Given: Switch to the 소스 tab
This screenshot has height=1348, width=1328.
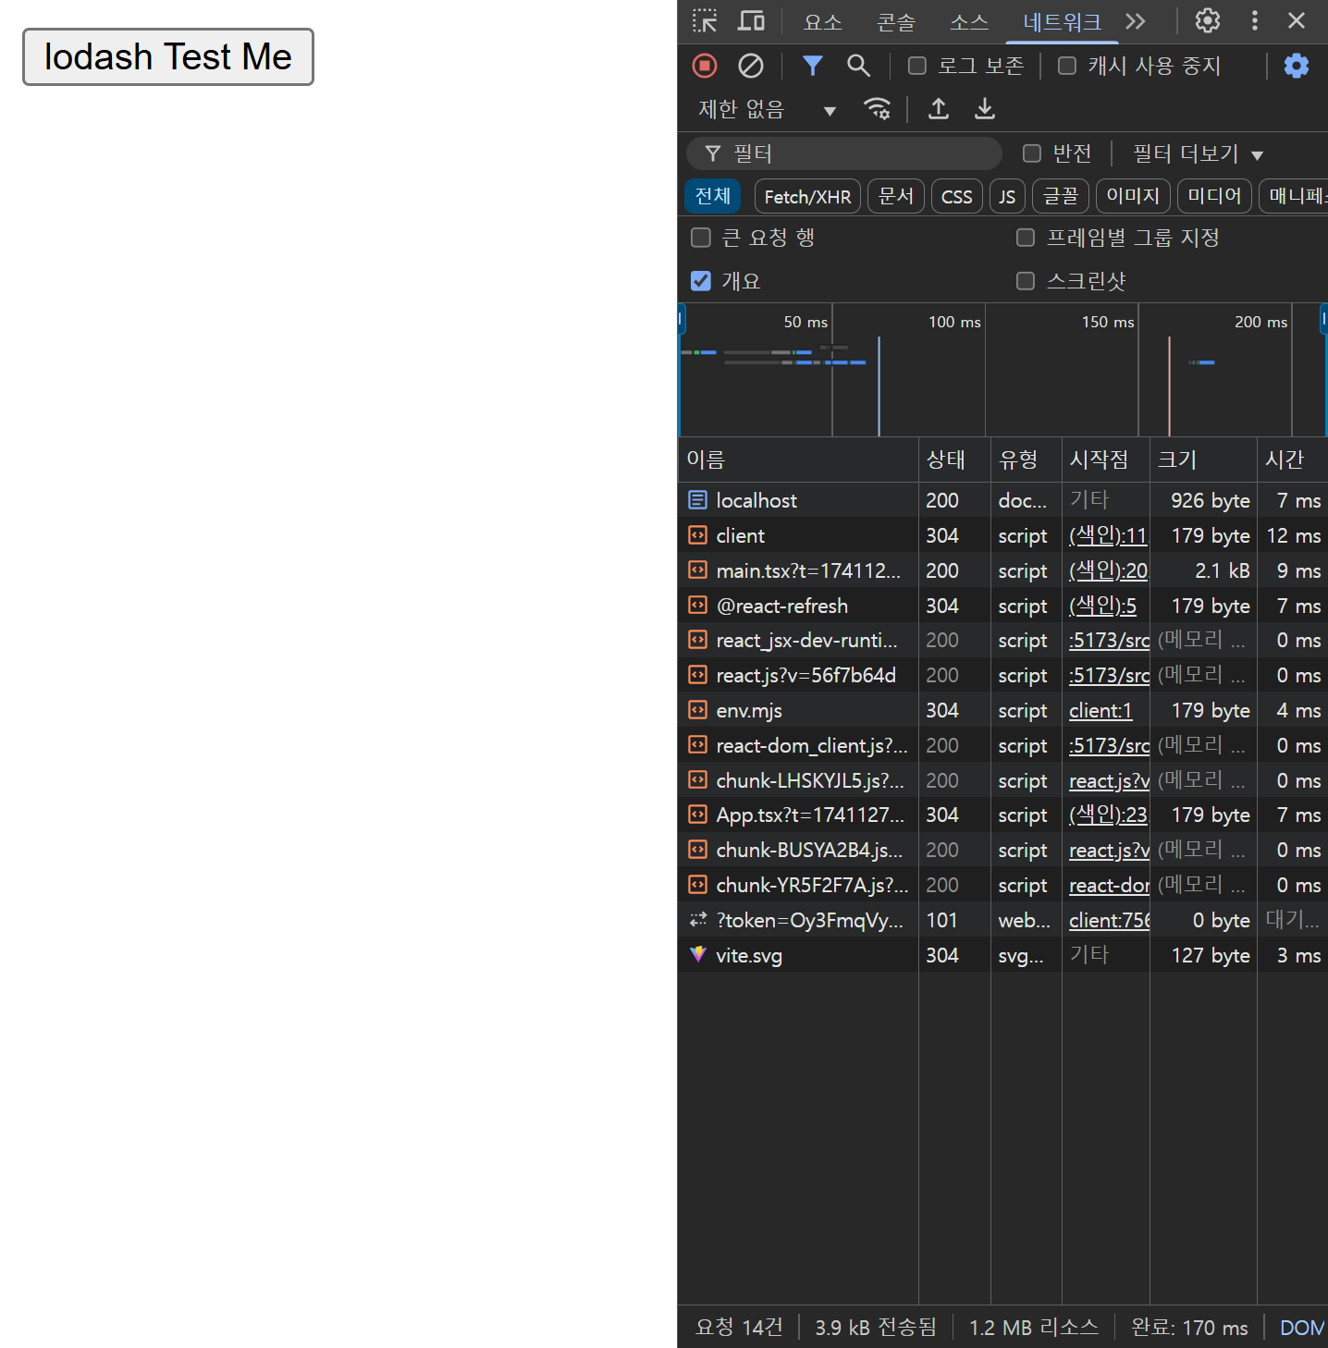Looking at the screenshot, I should (x=969, y=21).
